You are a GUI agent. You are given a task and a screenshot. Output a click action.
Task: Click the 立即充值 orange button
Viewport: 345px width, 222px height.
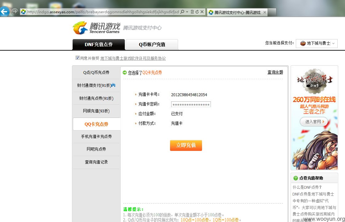point(186,145)
